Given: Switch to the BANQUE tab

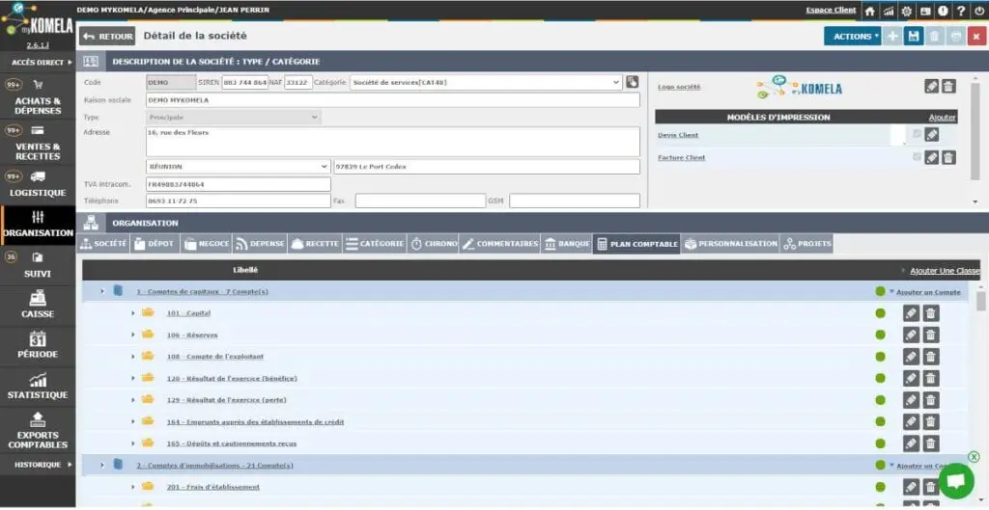Looking at the screenshot, I should (x=566, y=244).
